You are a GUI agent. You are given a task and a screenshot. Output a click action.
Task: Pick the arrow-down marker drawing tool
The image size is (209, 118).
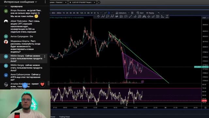pyautogui.click(x=98, y=16)
